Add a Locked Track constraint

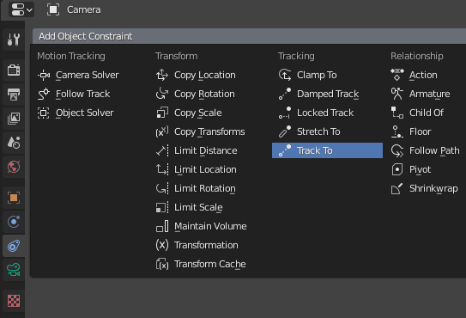[316, 113]
